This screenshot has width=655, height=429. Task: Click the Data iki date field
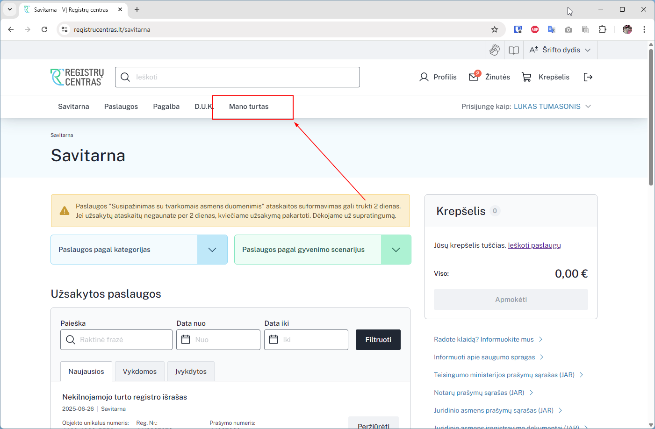pyautogui.click(x=306, y=340)
